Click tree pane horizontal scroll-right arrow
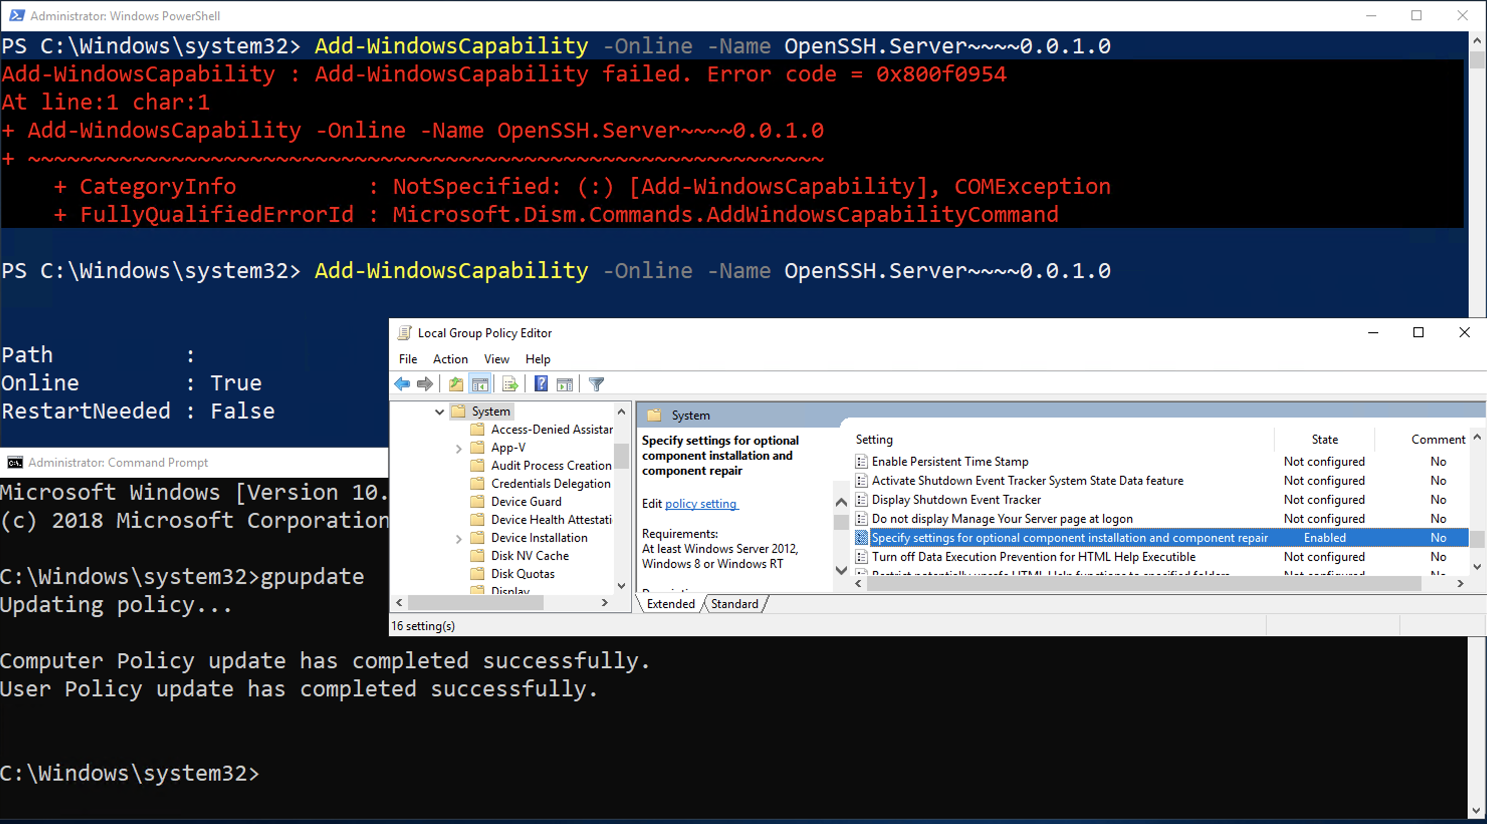 point(604,603)
